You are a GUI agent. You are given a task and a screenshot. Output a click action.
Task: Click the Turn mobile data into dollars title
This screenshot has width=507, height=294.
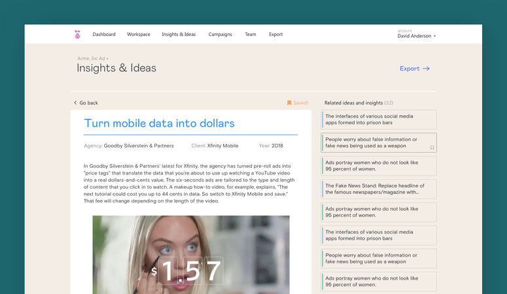(159, 123)
